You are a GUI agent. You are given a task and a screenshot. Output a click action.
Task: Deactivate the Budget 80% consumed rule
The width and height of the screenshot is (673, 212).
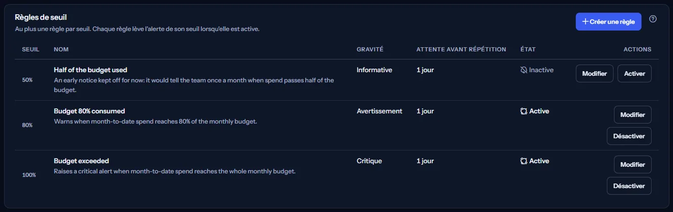pyautogui.click(x=629, y=136)
